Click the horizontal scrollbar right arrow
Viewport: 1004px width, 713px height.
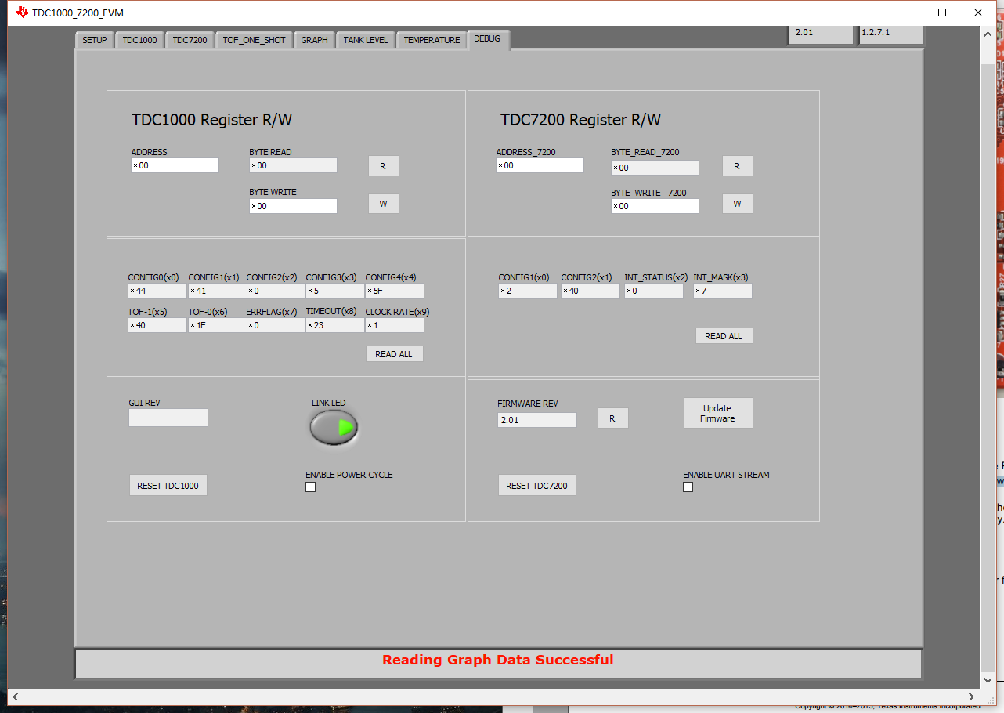pos(972,697)
